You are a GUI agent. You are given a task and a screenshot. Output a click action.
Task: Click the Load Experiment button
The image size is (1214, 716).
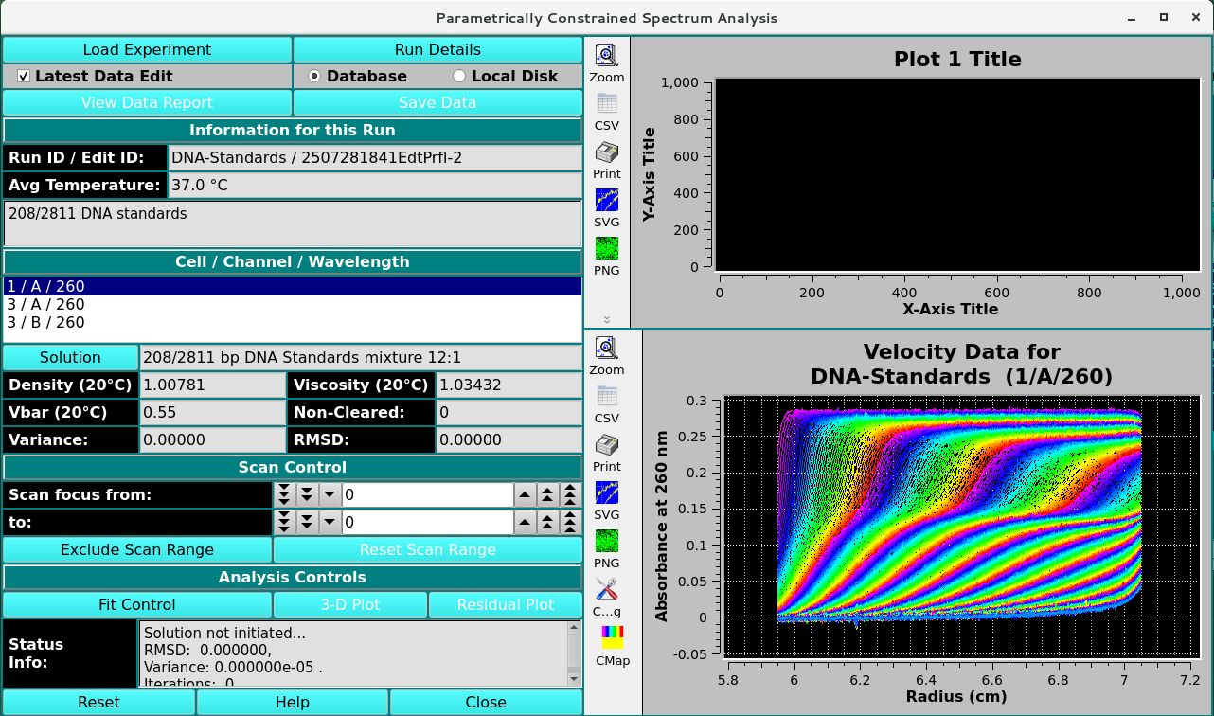[x=147, y=49]
